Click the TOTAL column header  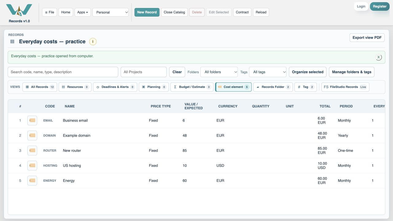point(325,106)
